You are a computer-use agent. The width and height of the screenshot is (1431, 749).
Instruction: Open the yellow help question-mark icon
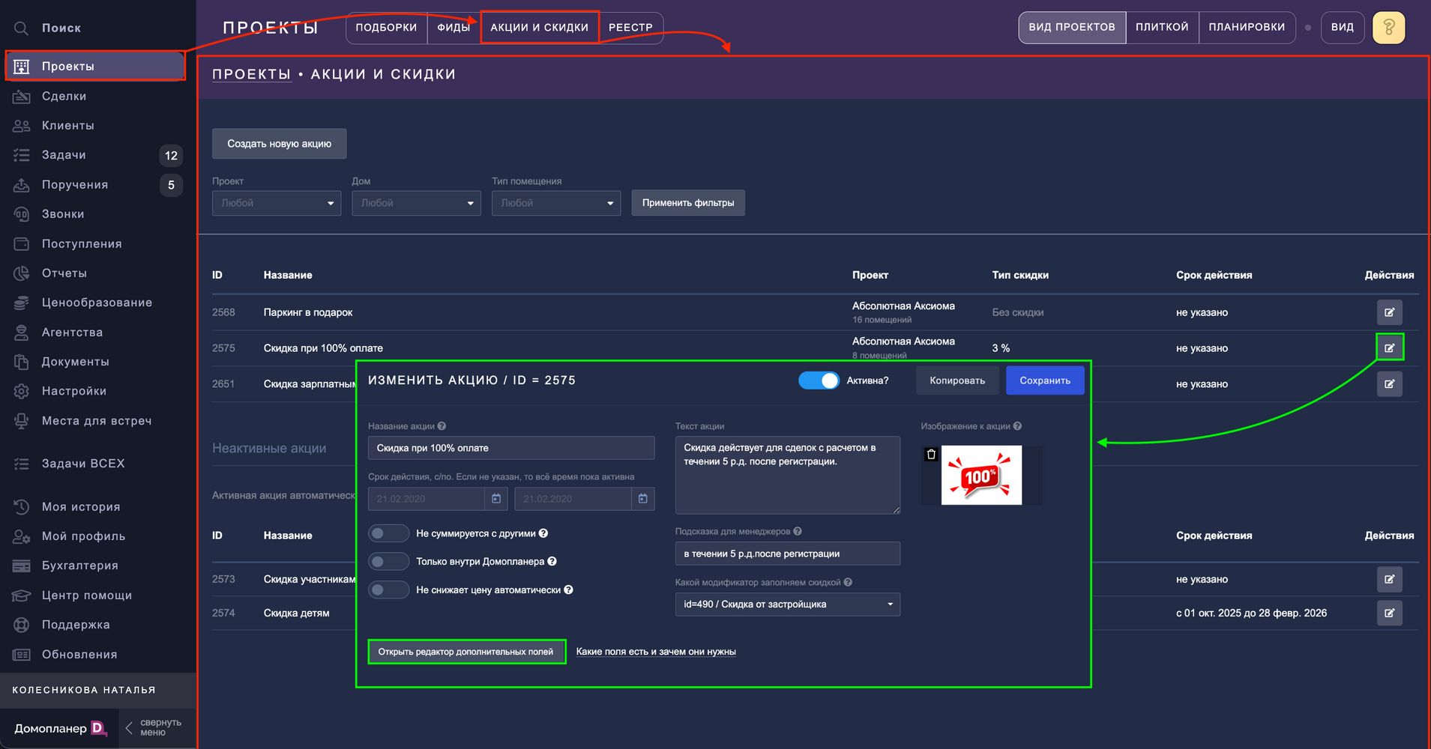[x=1388, y=28]
